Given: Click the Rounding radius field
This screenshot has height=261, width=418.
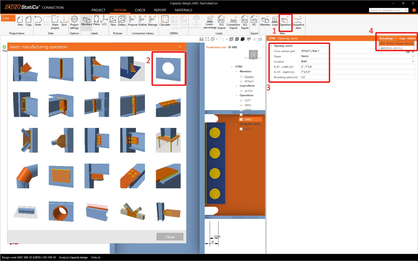Looking at the screenshot, I should point(357,77).
